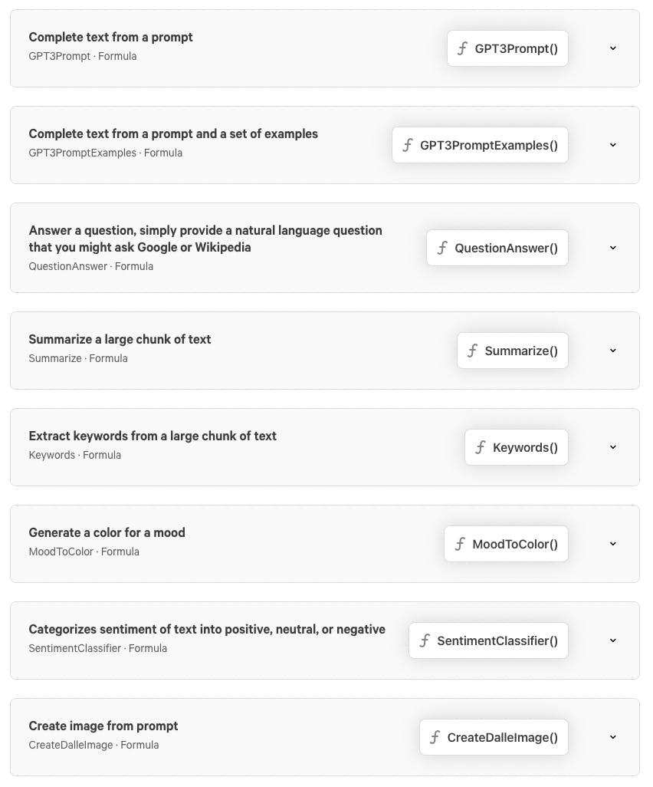Click the formula icon beside SentimentClassifier()
Image resolution: width=653 pixels, height=787 pixels.
(x=425, y=640)
